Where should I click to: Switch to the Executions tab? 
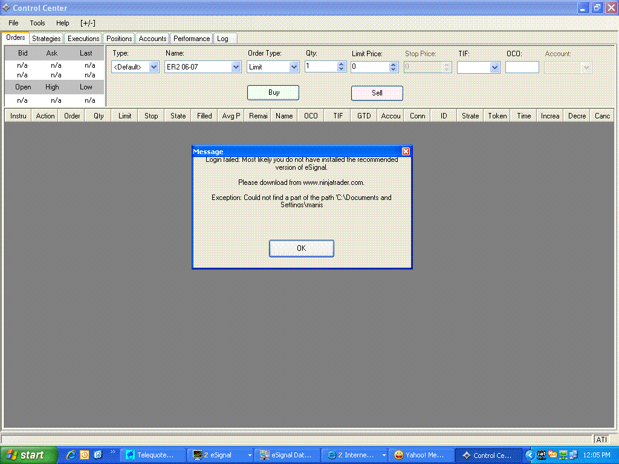tap(83, 39)
